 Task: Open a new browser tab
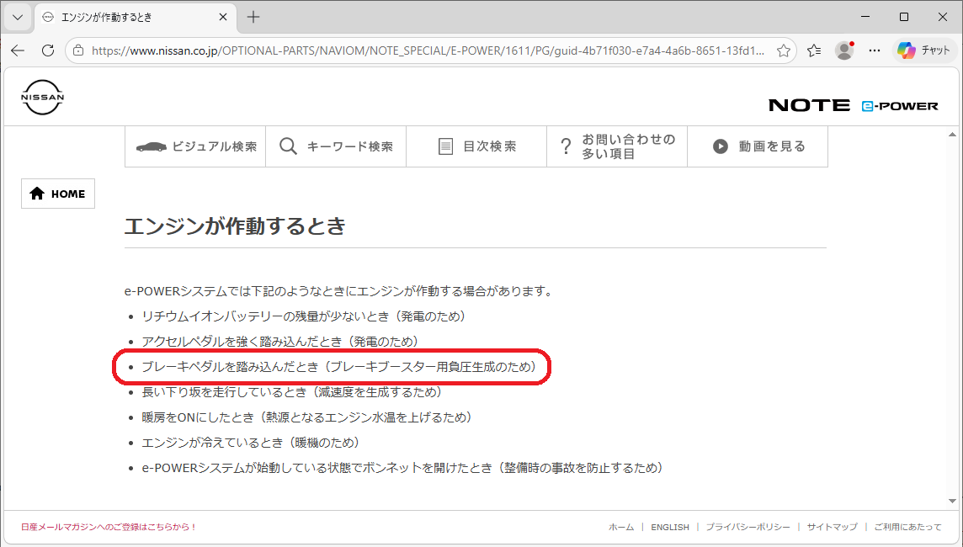[253, 17]
